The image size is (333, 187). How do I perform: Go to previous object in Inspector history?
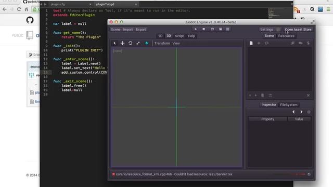[293, 112]
